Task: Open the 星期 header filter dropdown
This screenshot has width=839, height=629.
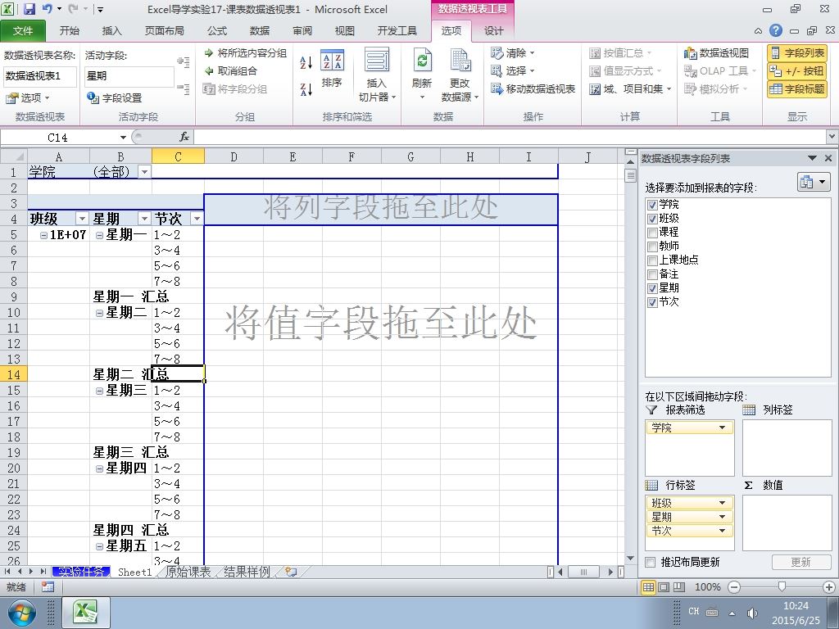Action: [x=144, y=218]
